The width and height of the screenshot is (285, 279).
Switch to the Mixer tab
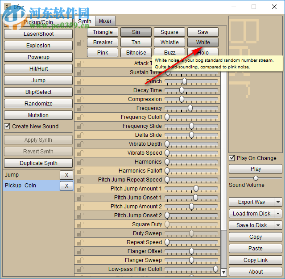(105, 21)
